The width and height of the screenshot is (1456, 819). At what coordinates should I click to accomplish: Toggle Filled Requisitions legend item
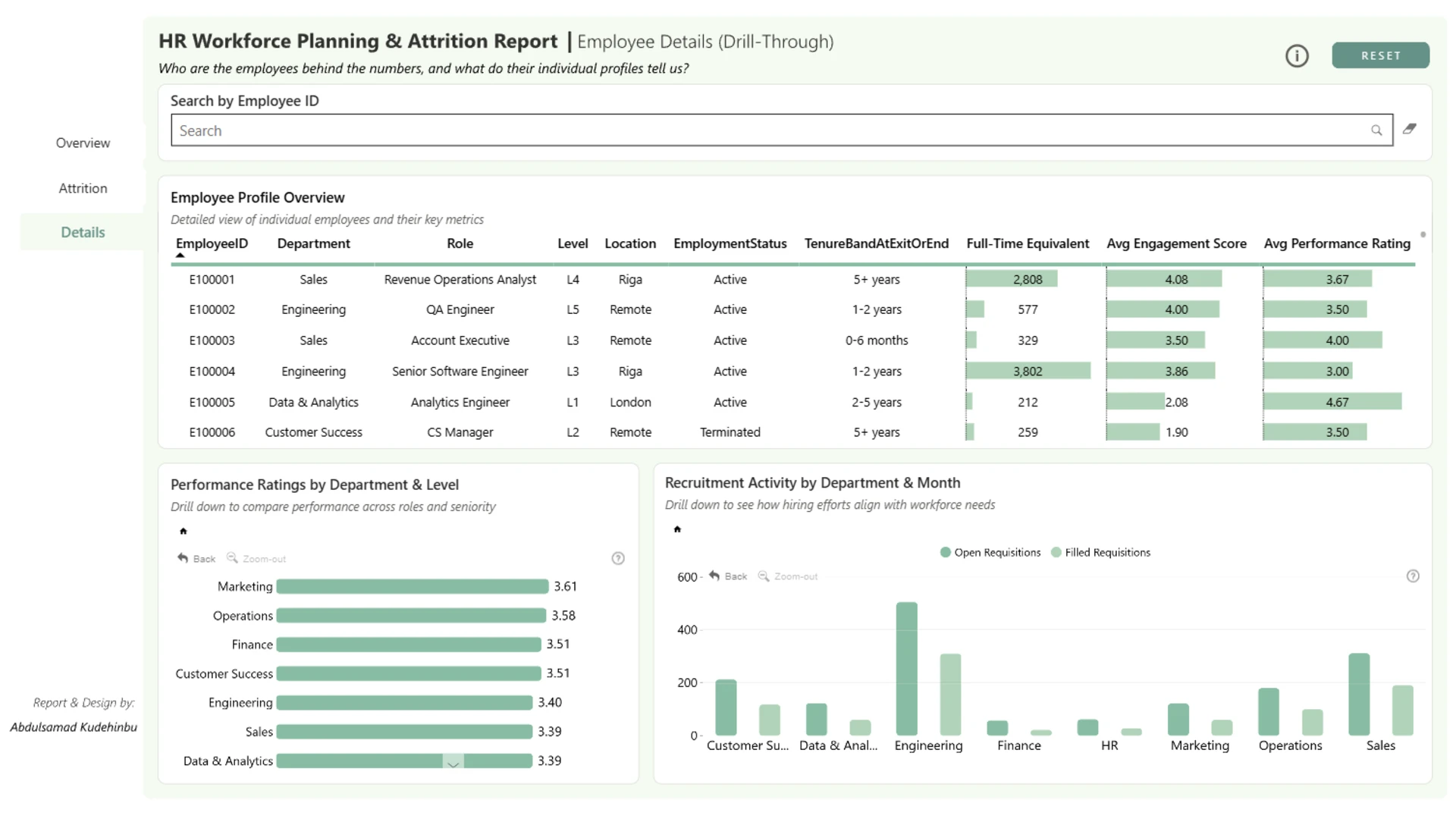click(1101, 552)
